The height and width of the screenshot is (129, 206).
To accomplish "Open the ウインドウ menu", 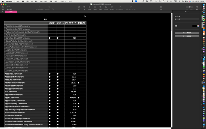I will (62, 1).
